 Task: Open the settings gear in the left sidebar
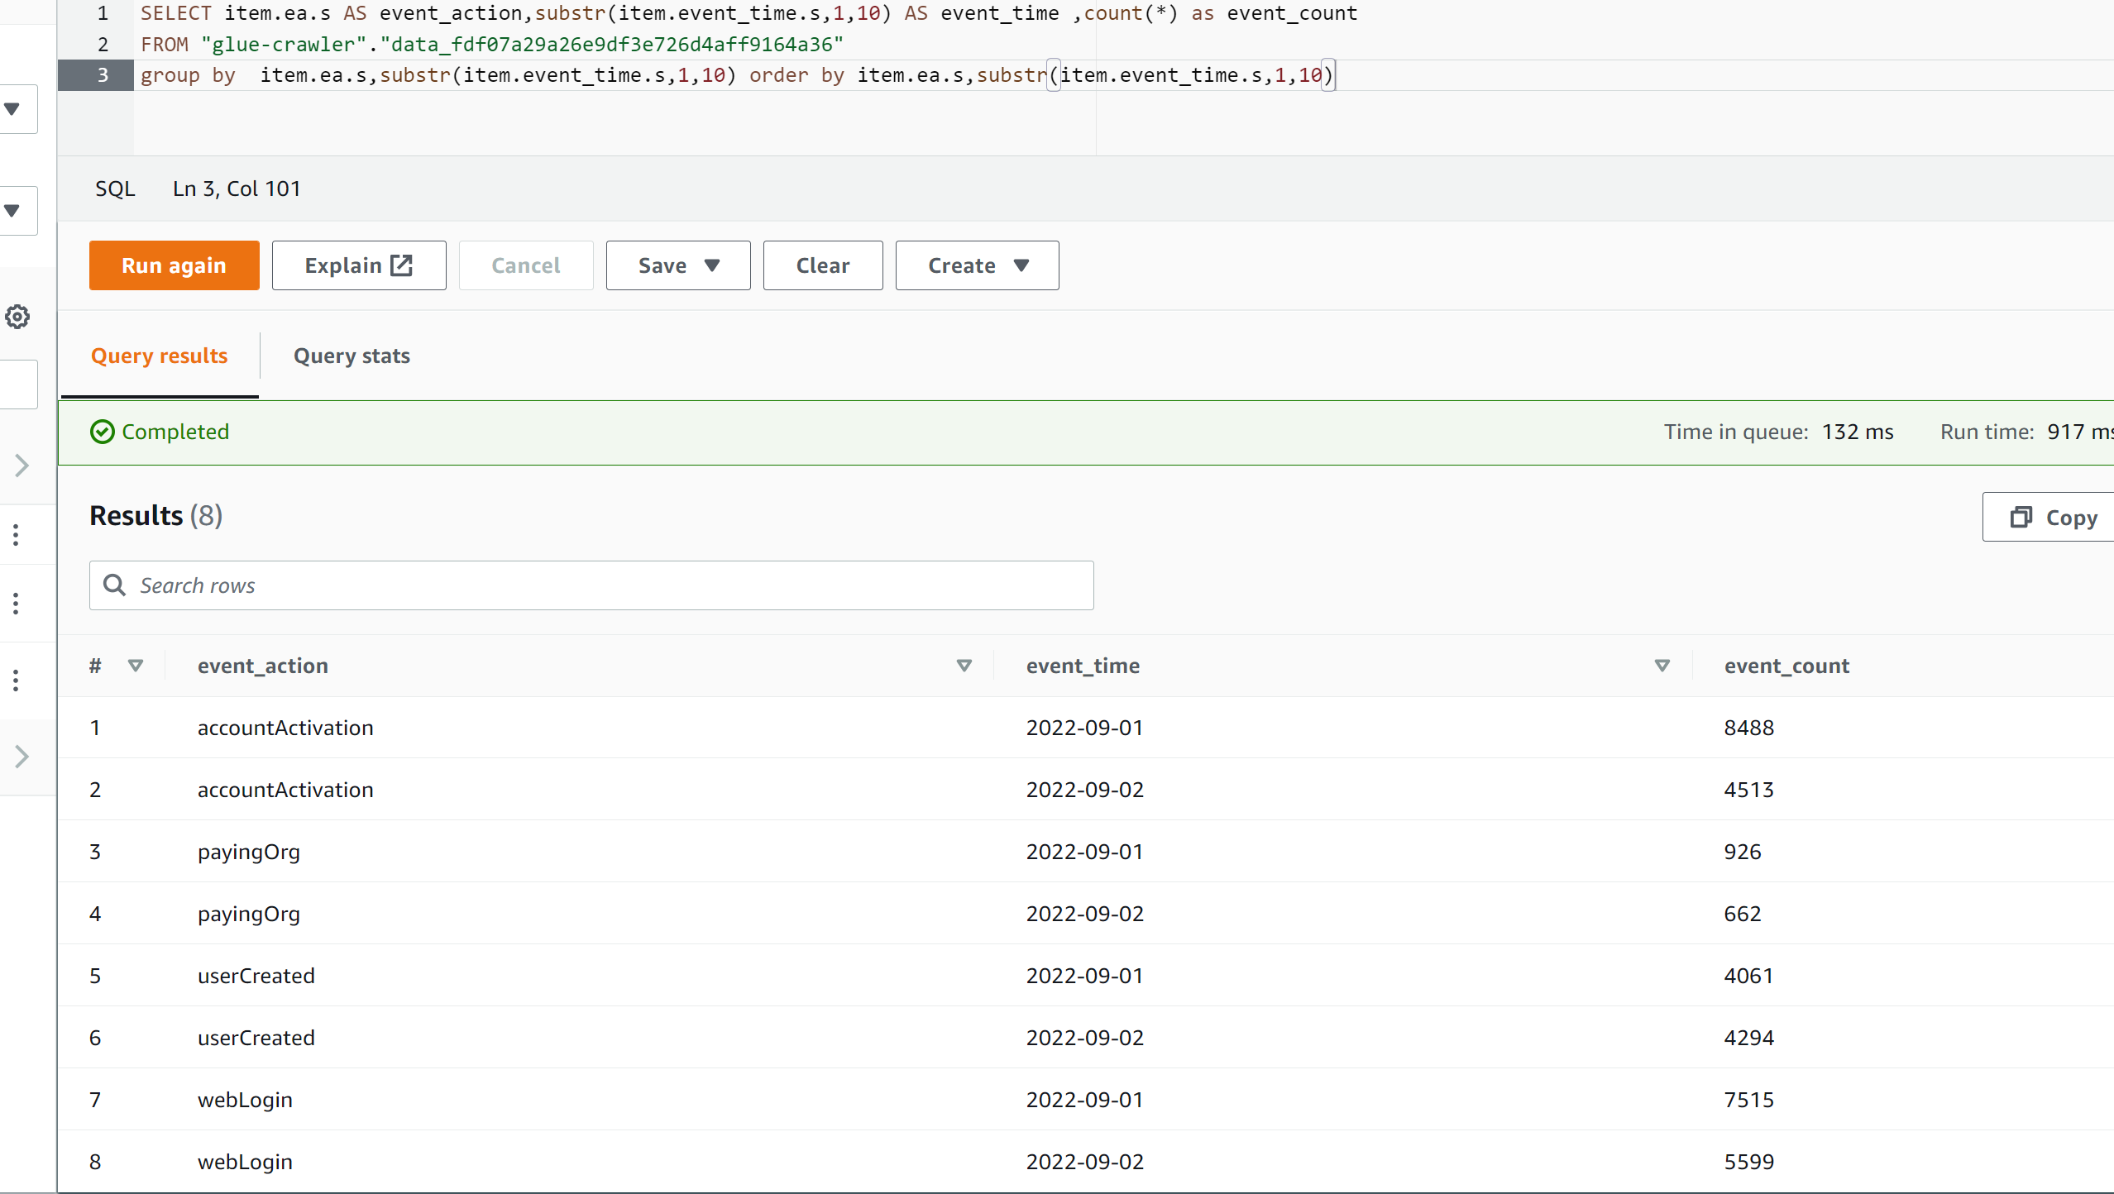(x=17, y=317)
